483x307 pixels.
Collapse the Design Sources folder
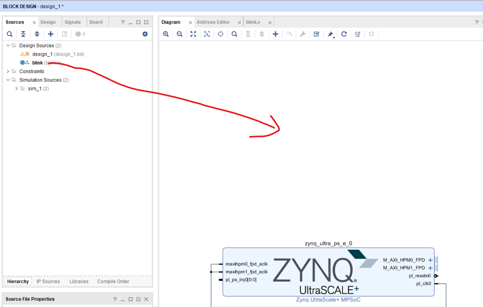coord(8,45)
